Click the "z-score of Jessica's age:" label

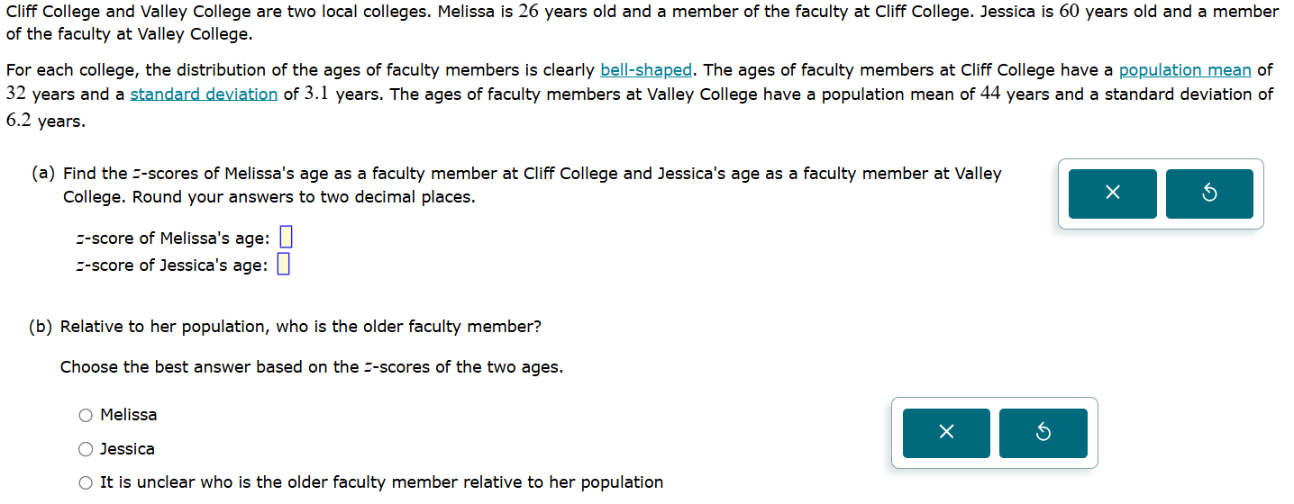172,265
